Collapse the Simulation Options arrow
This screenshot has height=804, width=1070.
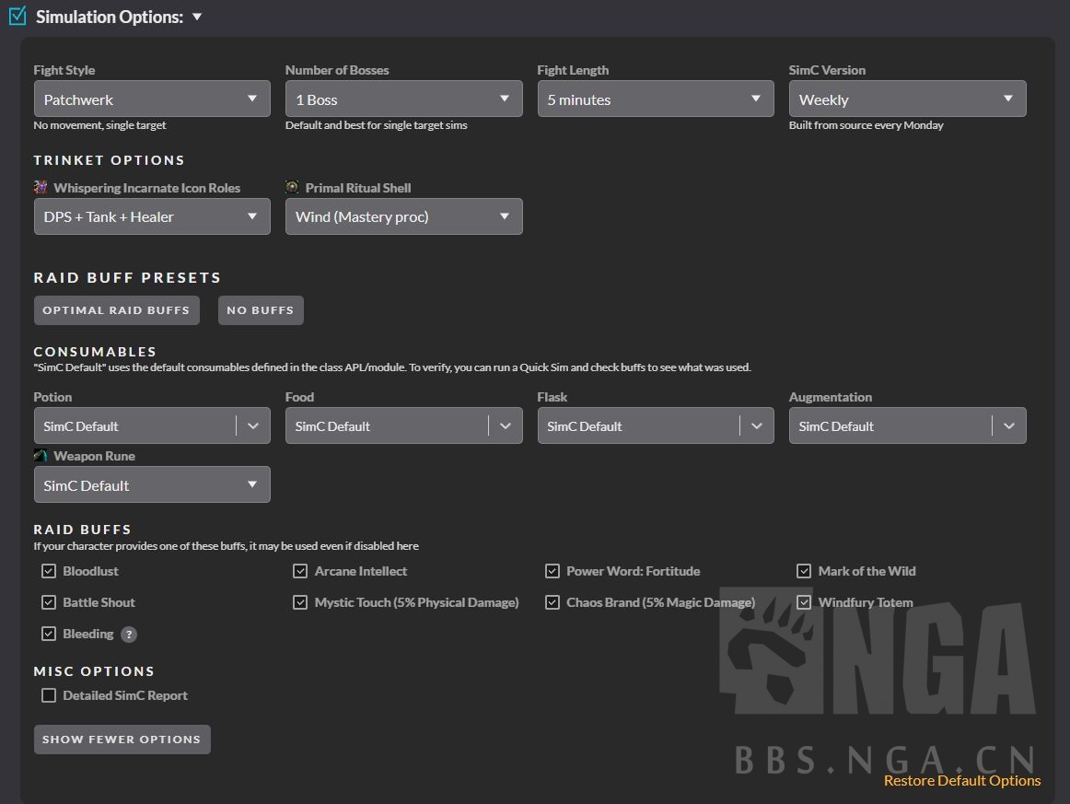197,17
